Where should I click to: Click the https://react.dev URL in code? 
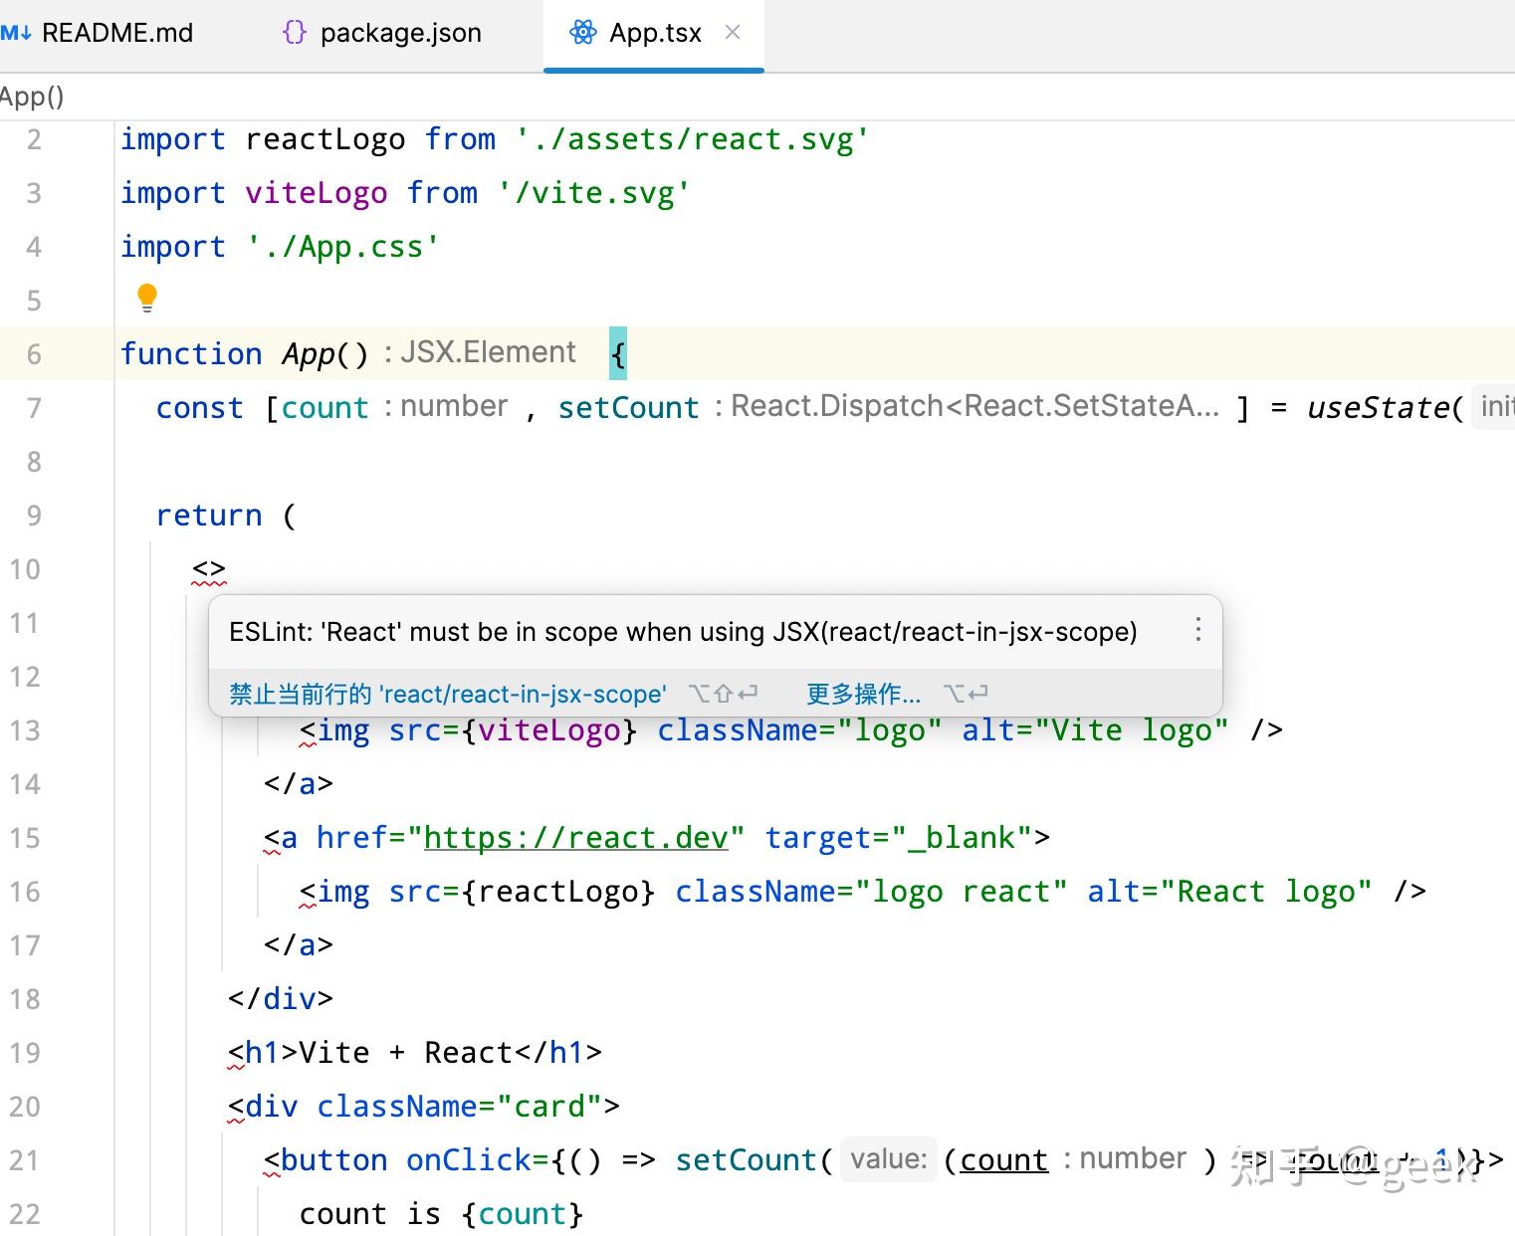[576, 838]
